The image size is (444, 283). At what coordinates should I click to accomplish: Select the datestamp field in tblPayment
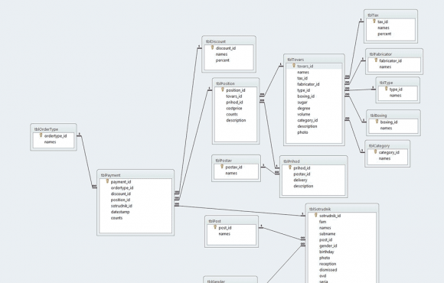120,212
